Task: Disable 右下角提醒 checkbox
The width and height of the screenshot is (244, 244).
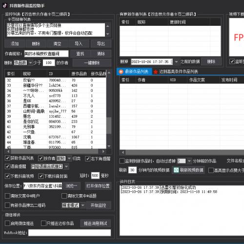Action: [x=88, y=159]
